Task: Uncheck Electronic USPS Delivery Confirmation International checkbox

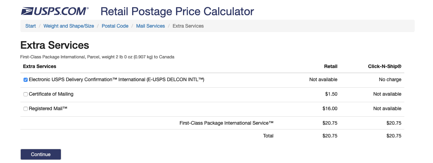Action: 26,80
